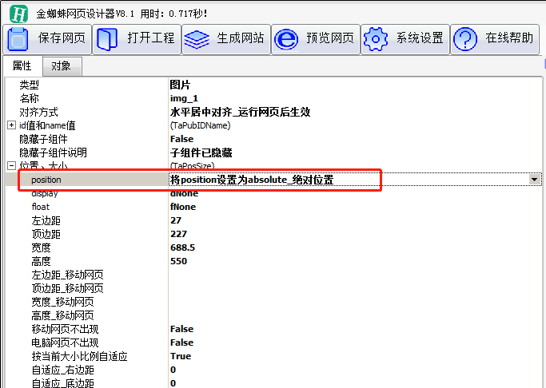Click the Generate Website (生成网站) layers icon
The image size is (546, 388).
tap(195, 38)
